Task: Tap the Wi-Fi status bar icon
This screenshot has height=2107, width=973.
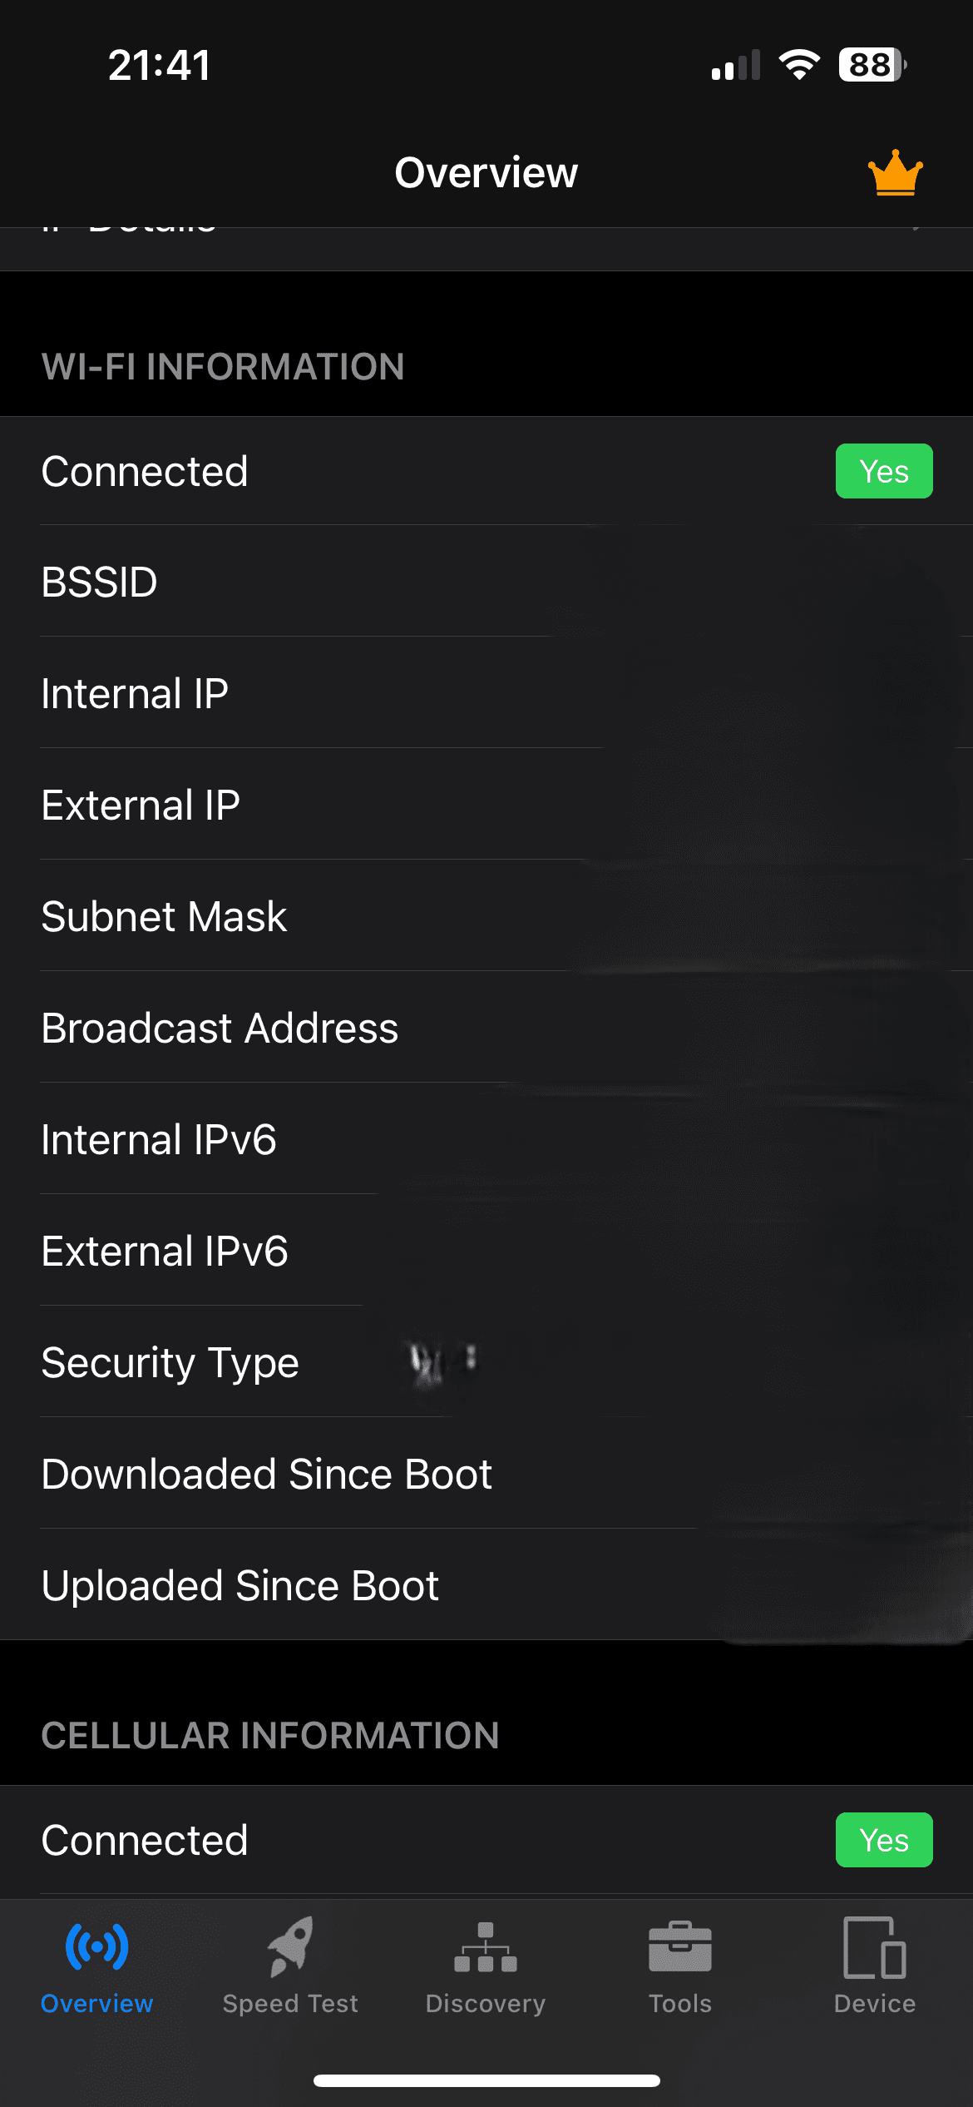Action: point(799,65)
